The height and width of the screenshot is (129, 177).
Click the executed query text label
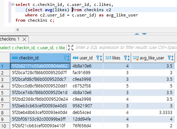click(x=33, y=48)
